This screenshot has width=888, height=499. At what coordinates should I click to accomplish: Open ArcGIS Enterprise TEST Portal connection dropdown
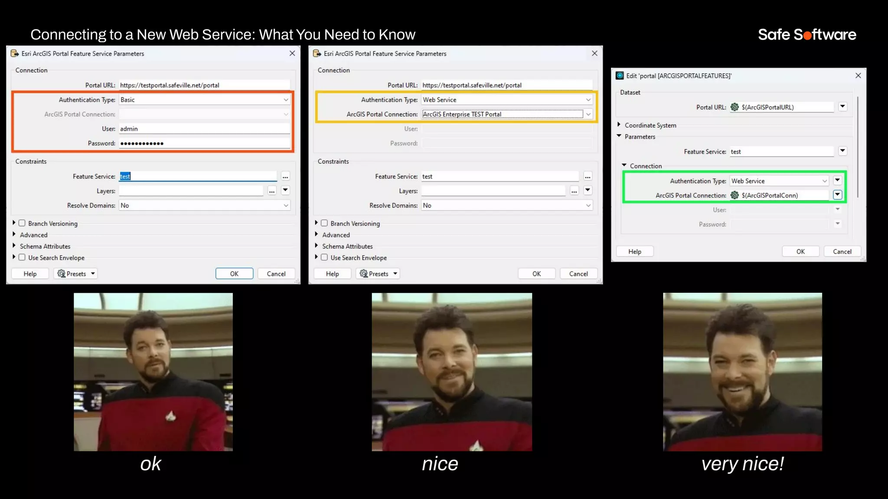507,114
